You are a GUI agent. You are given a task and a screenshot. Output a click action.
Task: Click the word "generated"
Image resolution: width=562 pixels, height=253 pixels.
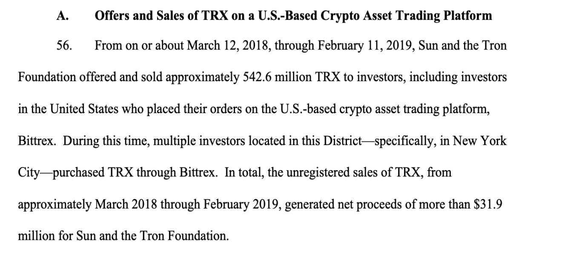click(x=309, y=204)
